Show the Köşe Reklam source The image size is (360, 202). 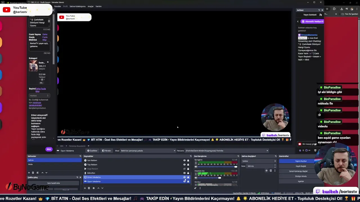[184, 169]
